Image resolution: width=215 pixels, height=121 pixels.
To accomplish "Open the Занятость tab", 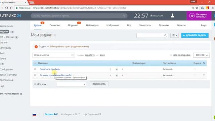I will (x=145, y=26).
